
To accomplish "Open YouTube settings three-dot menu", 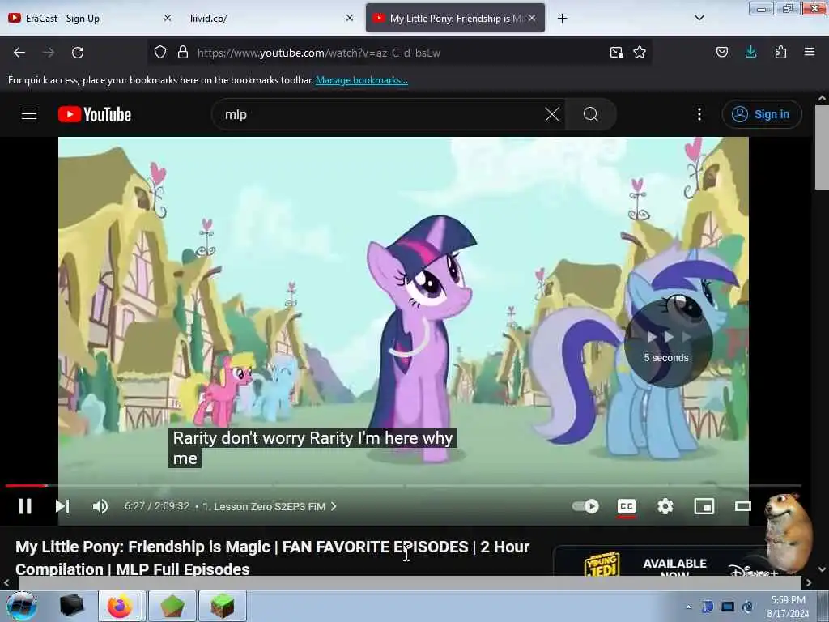I will [x=699, y=114].
